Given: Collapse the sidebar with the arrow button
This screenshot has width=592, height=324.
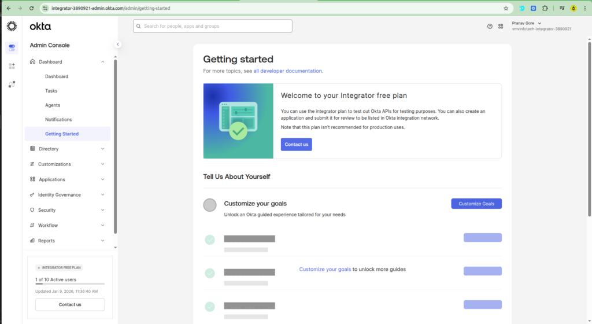Looking at the screenshot, I should (x=117, y=44).
